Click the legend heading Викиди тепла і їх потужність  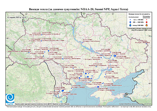coord(139,14)
